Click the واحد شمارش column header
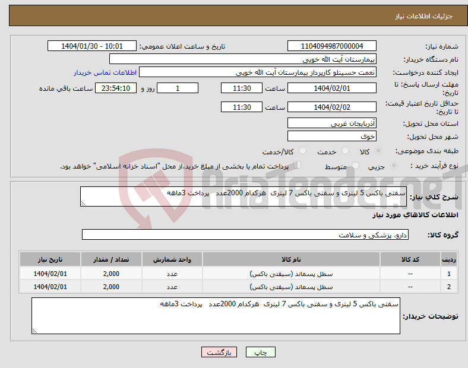The width and height of the screenshot is (468, 368). coord(172,259)
